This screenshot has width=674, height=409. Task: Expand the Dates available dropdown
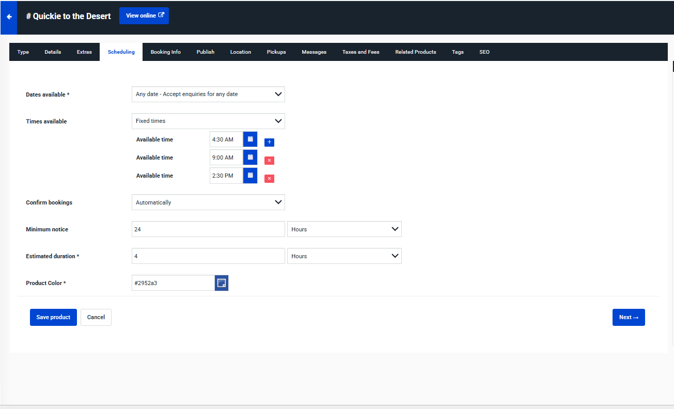[x=208, y=94]
